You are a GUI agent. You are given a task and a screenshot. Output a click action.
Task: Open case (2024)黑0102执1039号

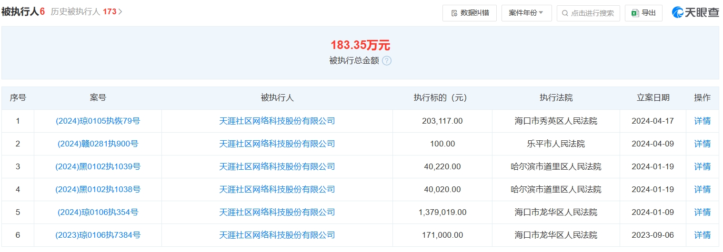tap(98, 167)
